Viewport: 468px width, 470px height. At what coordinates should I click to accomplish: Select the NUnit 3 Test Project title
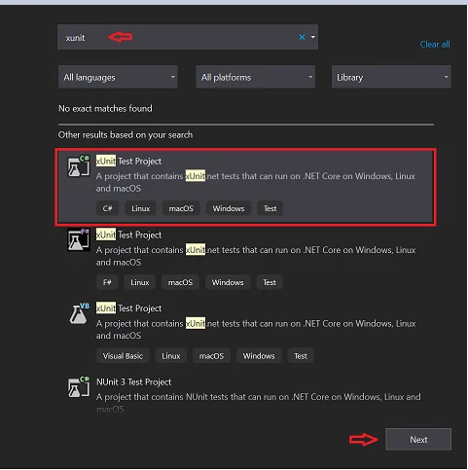pos(134,382)
